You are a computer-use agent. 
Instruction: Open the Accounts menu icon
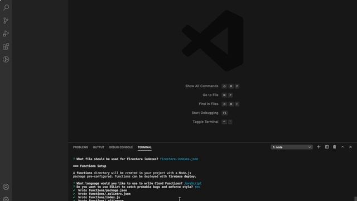pos(6,187)
